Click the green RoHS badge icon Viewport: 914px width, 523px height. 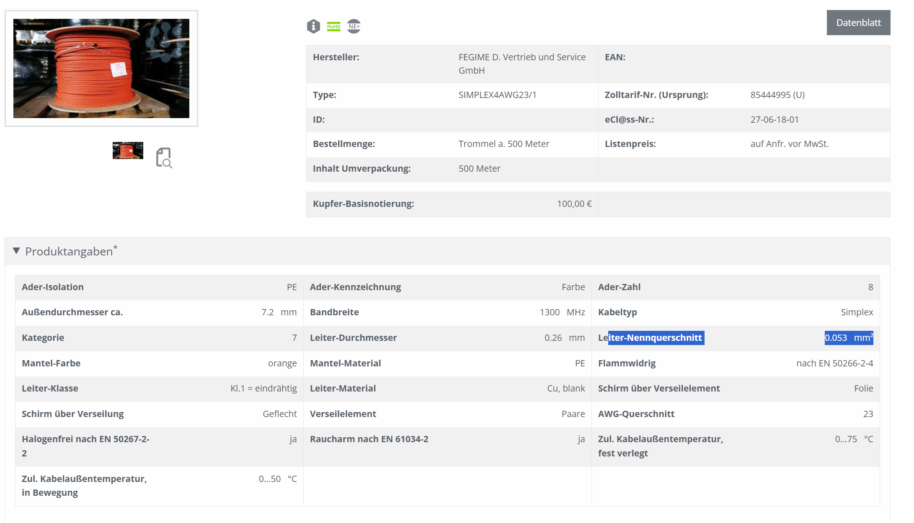334,26
